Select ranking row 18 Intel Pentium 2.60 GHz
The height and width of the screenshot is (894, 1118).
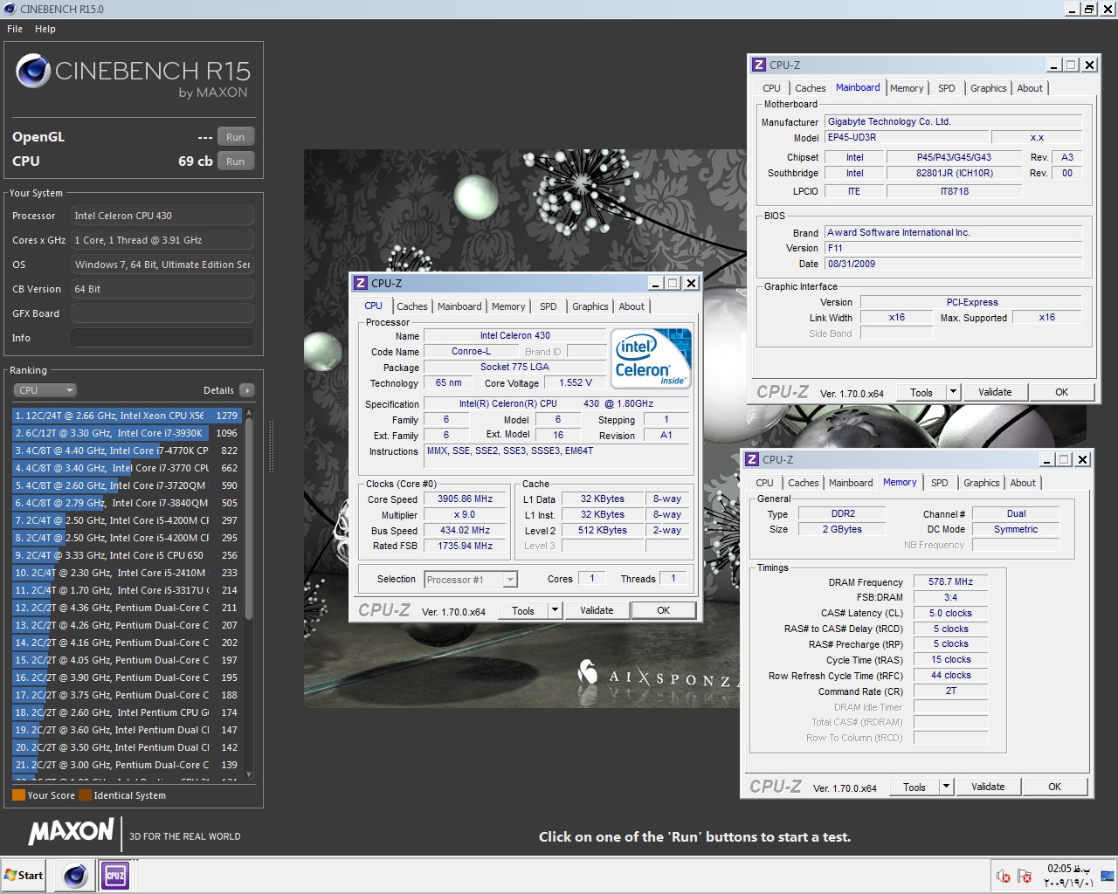(x=127, y=712)
